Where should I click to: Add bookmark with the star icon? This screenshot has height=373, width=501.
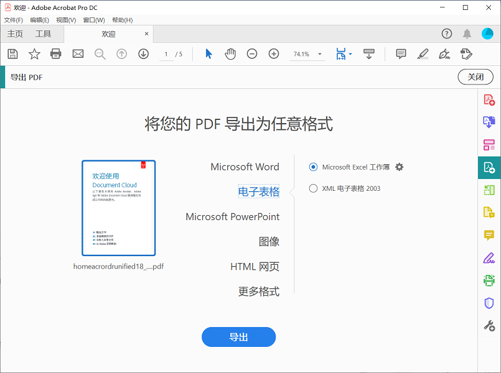click(34, 54)
